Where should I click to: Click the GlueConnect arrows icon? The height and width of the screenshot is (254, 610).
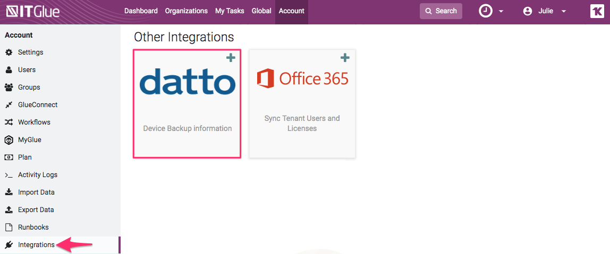pos(9,105)
